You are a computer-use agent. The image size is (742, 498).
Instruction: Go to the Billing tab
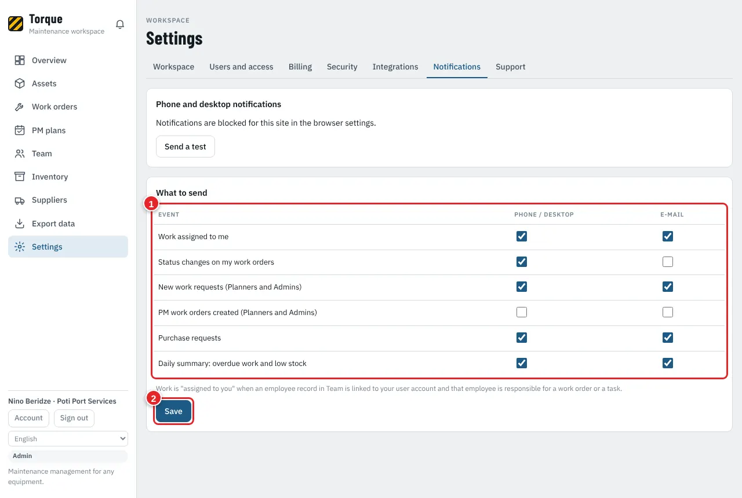300,67
